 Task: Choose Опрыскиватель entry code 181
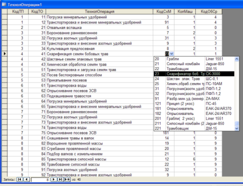click(194, 109)
